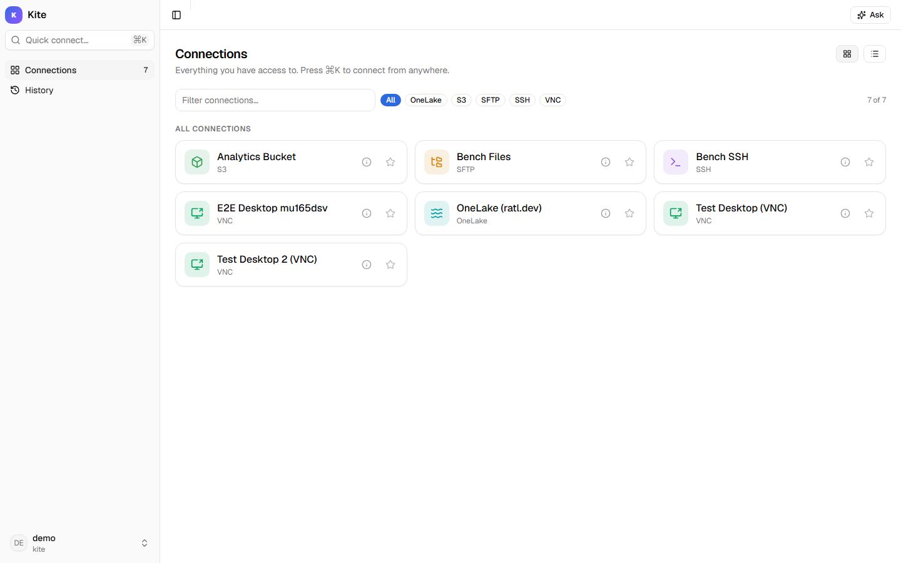Filter connections by SSH

point(522,100)
